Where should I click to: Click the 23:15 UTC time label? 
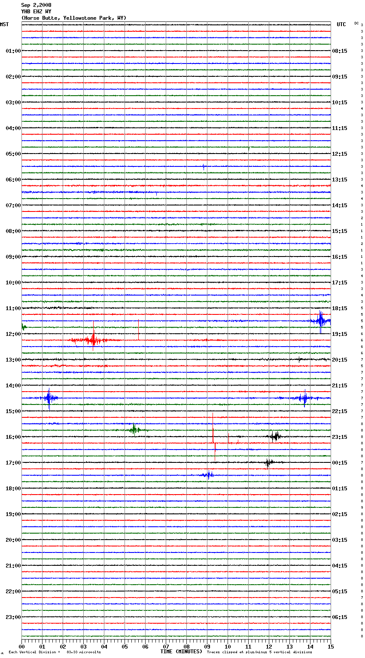[x=340, y=437]
